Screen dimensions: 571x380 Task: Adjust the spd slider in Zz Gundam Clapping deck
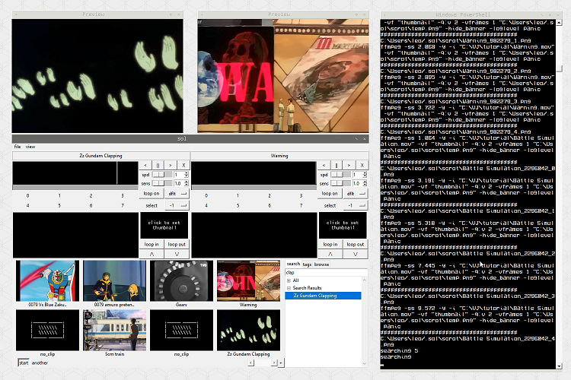coord(162,175)
